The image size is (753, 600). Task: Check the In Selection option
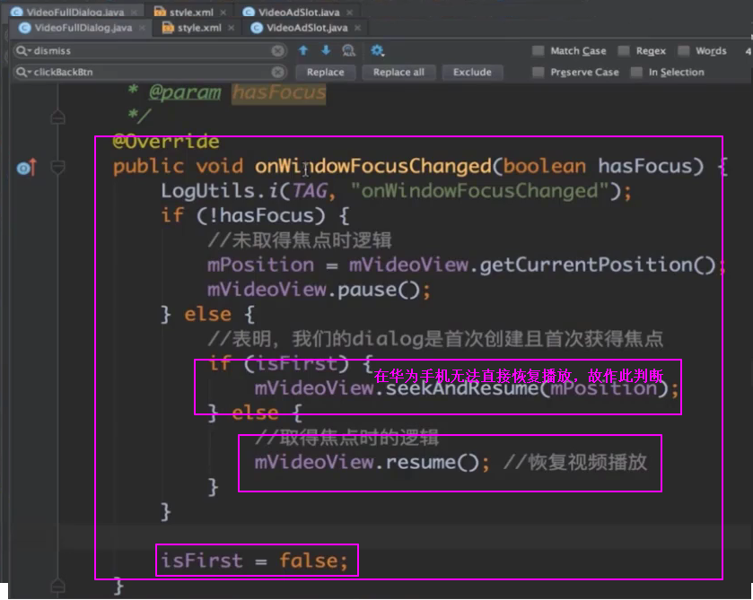636,72
